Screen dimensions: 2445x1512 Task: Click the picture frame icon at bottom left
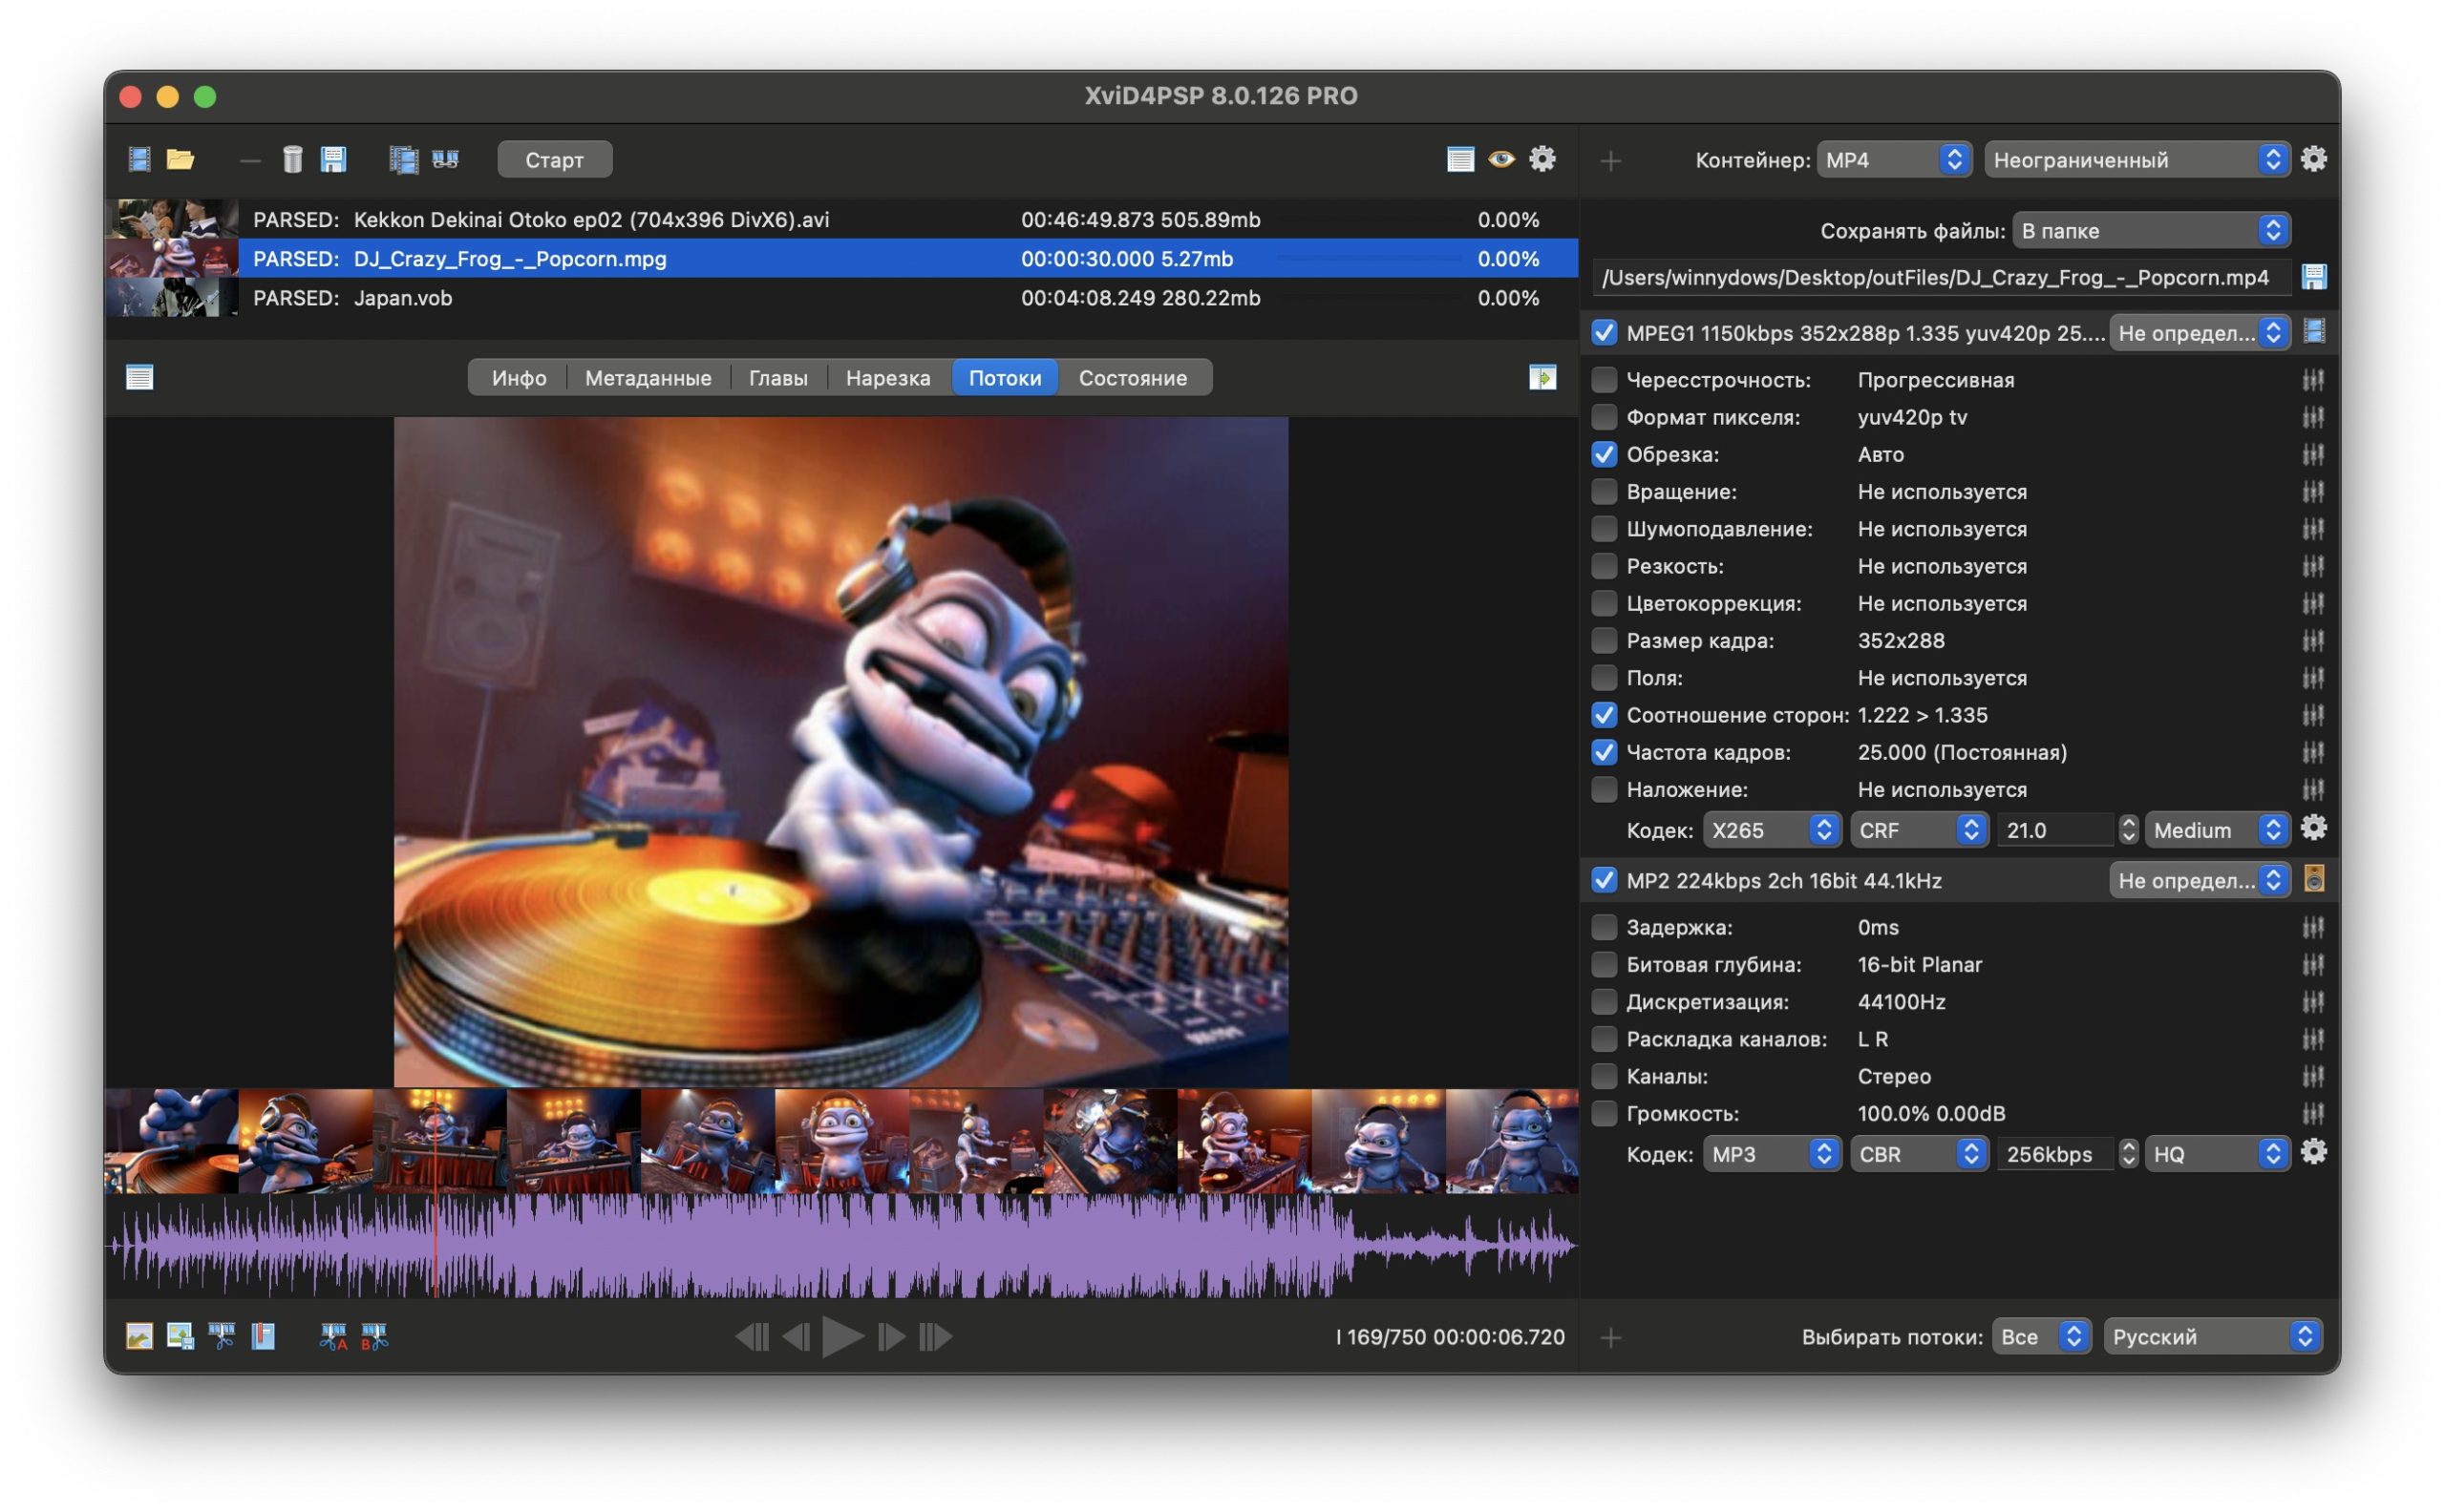pyautogui.click(x=140, y=1337)
